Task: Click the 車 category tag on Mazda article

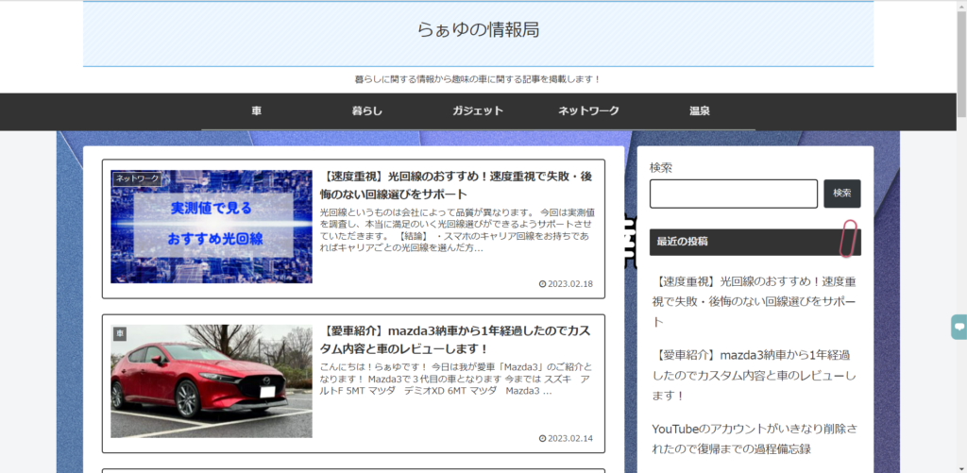Action: (120, 333)
